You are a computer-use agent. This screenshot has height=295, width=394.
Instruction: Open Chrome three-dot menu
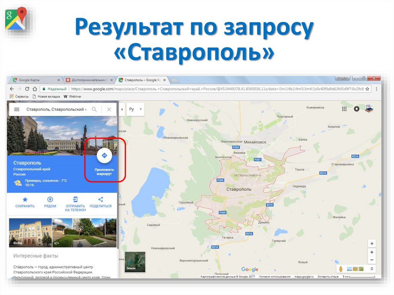376,89
